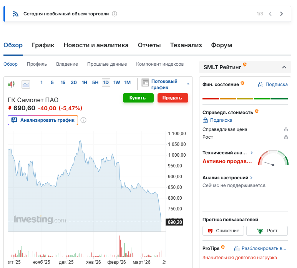This screenshot has height=268, width=297.
Task: Click the tallest red volume bar in February
Action: coord(120,246)
